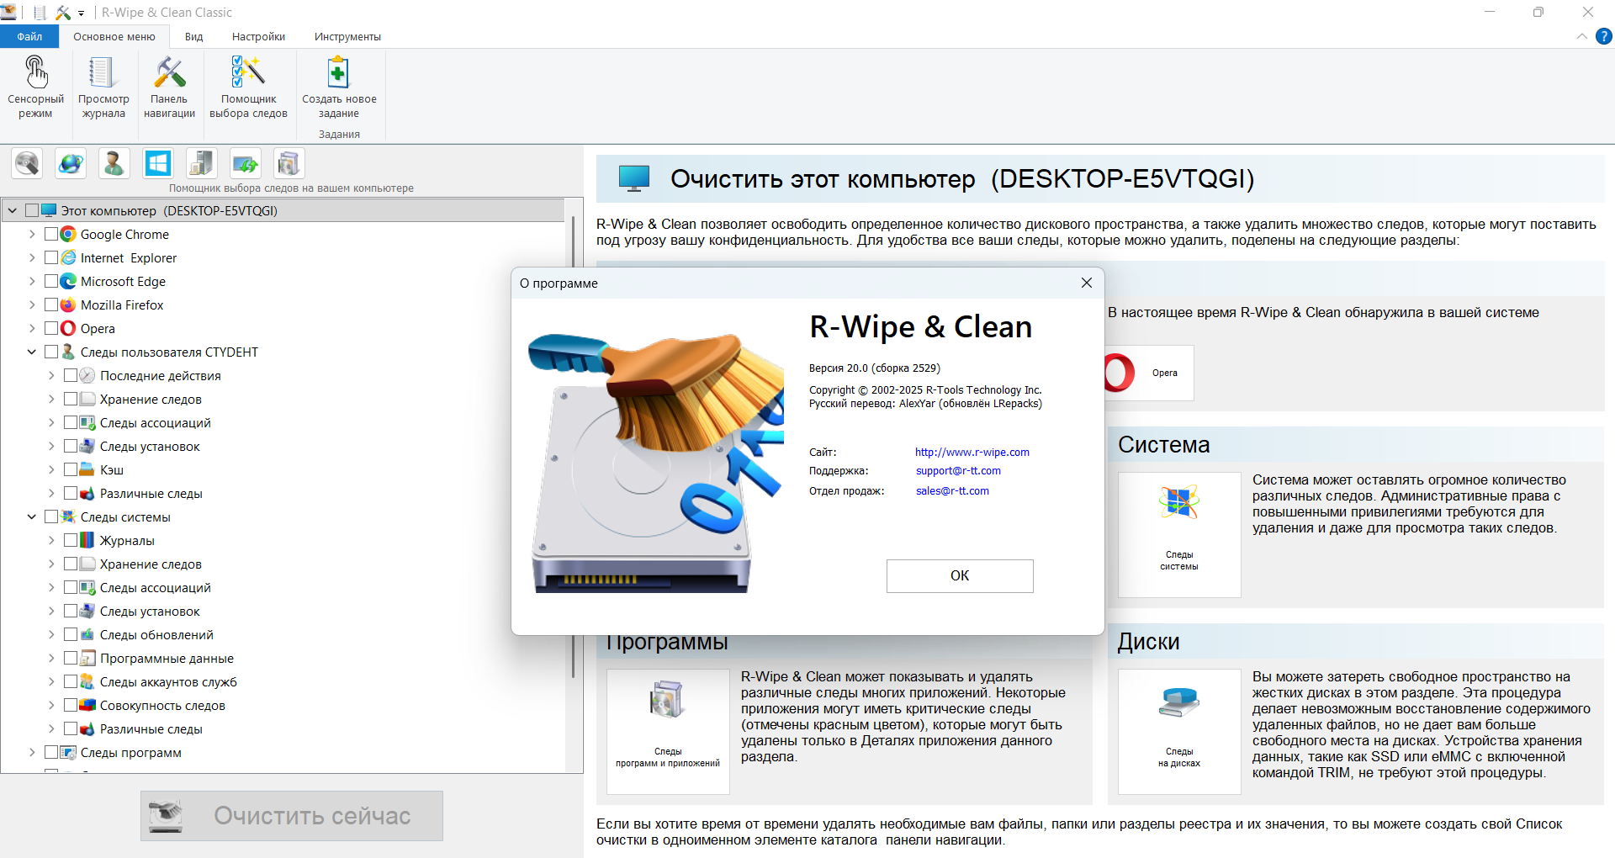Click the Internet Explorer icon in tree
Image resolution: width=1615 pixels, height=858 pixels.
(69, 257)
